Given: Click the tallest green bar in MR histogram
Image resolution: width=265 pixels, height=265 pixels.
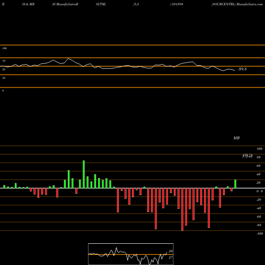Looking at the screenshot, I should pos(84,174).
